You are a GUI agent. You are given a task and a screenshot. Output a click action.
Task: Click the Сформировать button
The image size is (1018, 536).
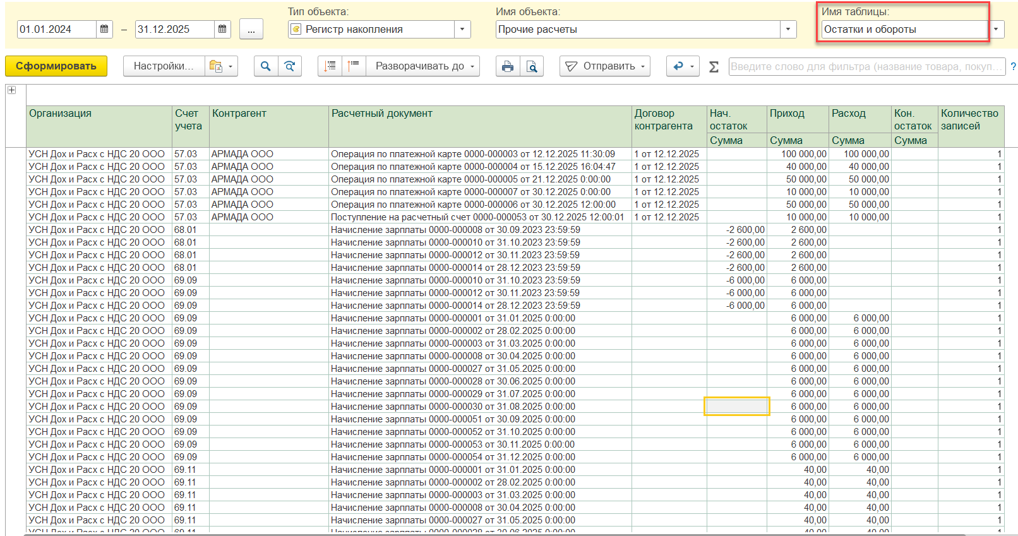click(x=56, y=66)
